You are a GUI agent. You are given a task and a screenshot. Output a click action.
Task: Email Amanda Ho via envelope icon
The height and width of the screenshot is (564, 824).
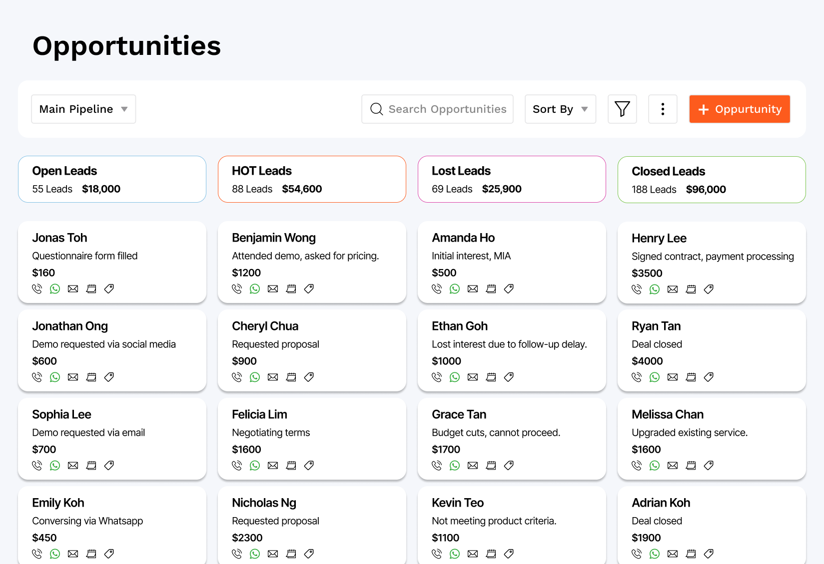pyautogui.click(x=473, y=288)
